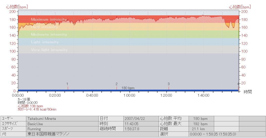Click the 'メモ' row header
The image size is (266, 138).
[13, 134]
